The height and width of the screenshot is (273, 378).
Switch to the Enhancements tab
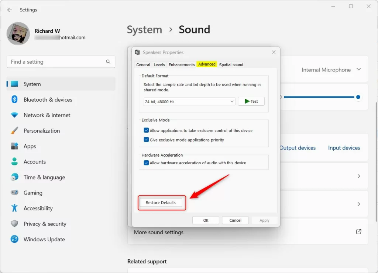tap(182, 64)
